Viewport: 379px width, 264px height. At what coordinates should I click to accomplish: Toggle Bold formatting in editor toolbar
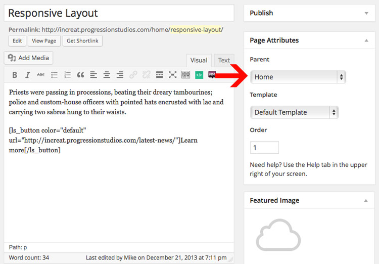click(15, 75)
